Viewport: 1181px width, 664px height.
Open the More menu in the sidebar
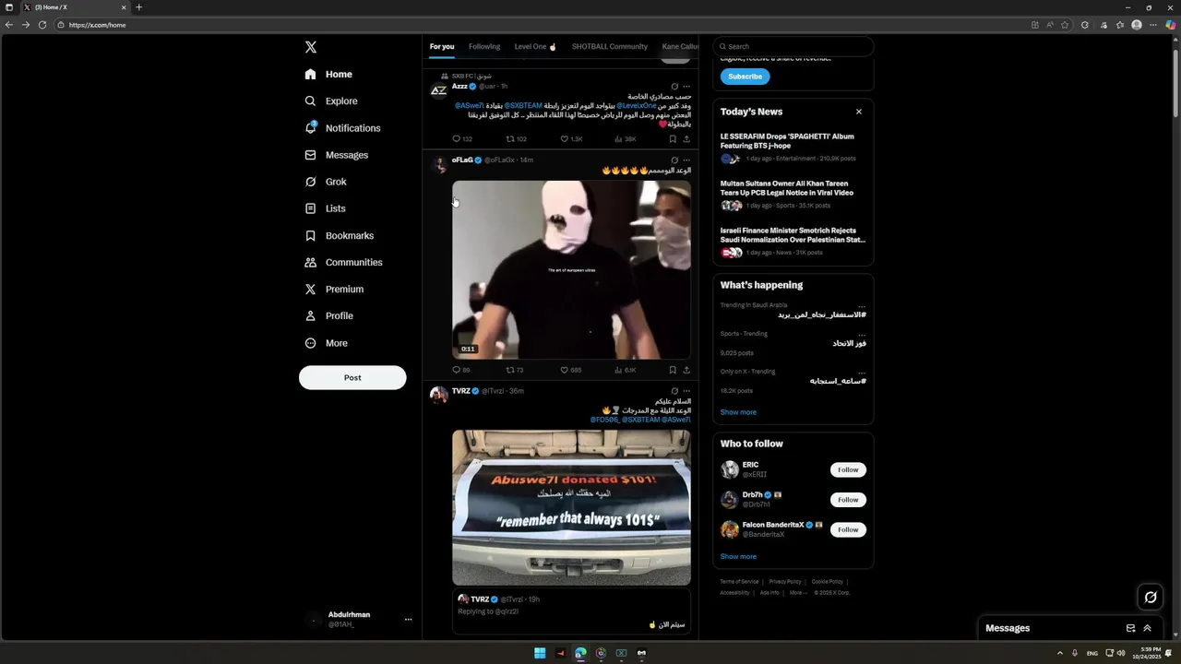[x=327, y=343]
